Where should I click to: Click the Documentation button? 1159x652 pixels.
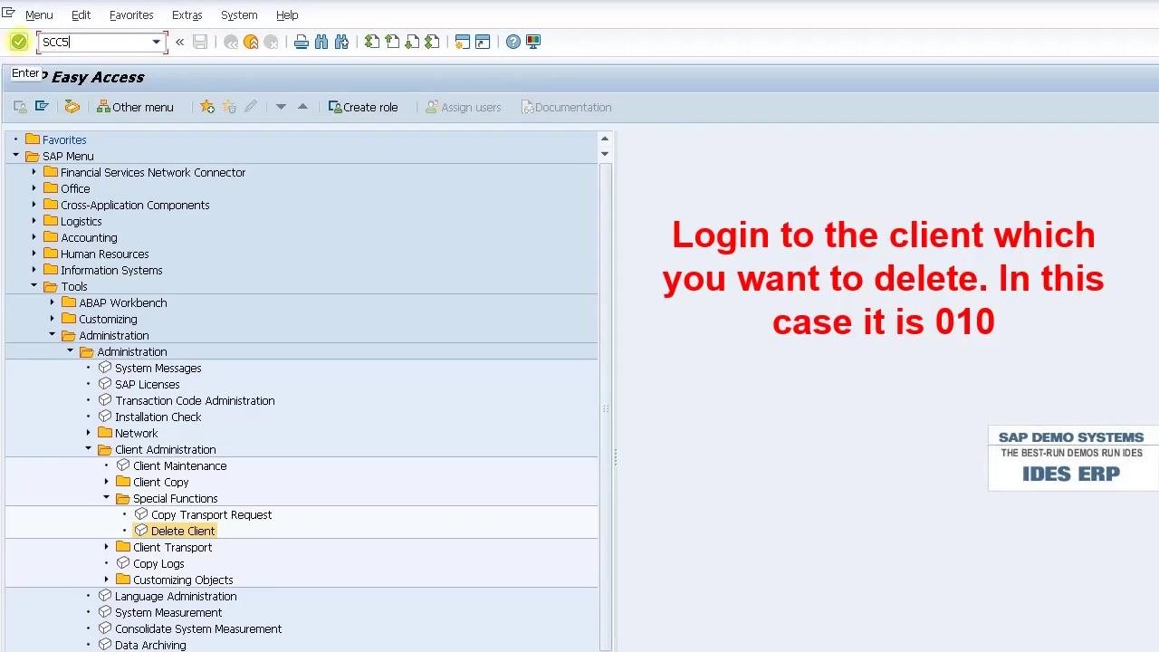coord(567,107)
